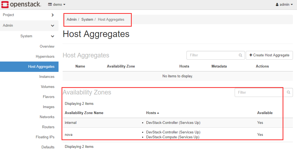This screenshot has width=297, height=153.
Task: Collapse the System submenu
Action: tap(37, 36)
